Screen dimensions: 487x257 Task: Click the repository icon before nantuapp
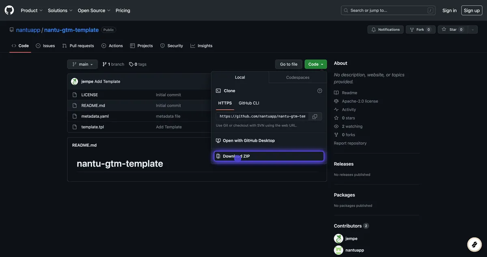click(12, 30)
